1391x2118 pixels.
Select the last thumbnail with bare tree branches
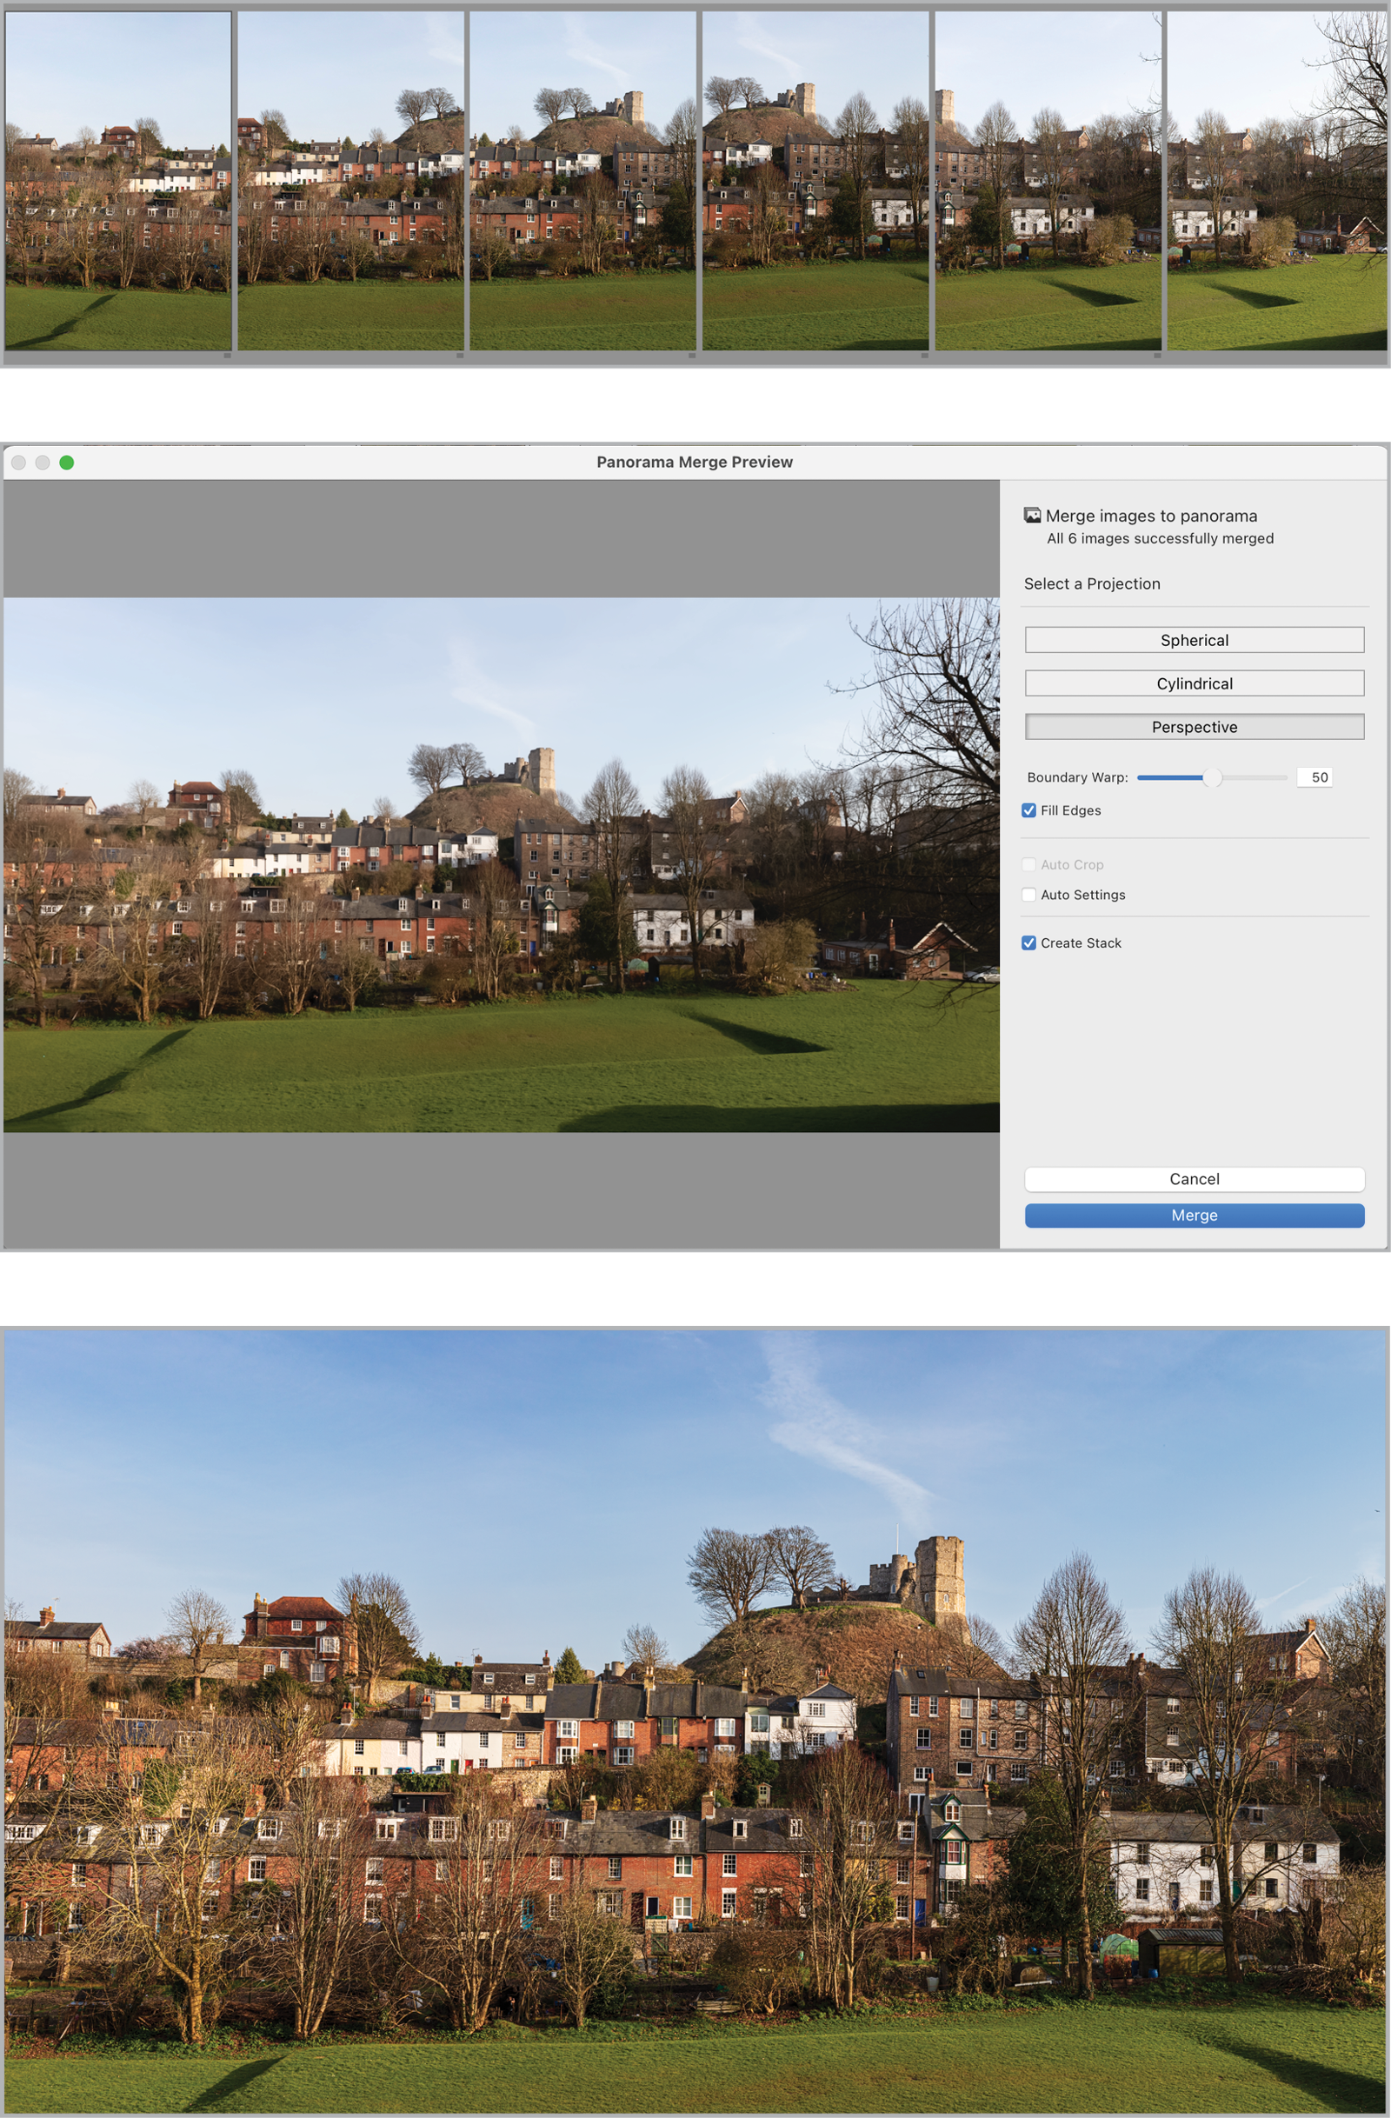(1276, 181)
